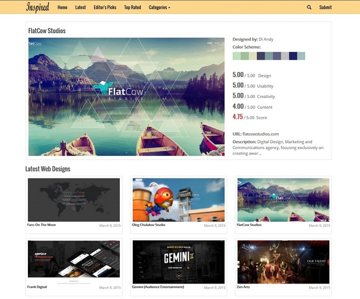Open the FlatCow Studios title link
This screenshot has width=360, height=299.
(47, 31)
